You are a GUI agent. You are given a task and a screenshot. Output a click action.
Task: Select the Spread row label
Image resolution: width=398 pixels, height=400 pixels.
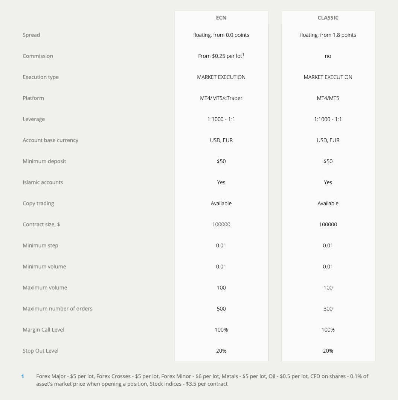click(31, 35)
